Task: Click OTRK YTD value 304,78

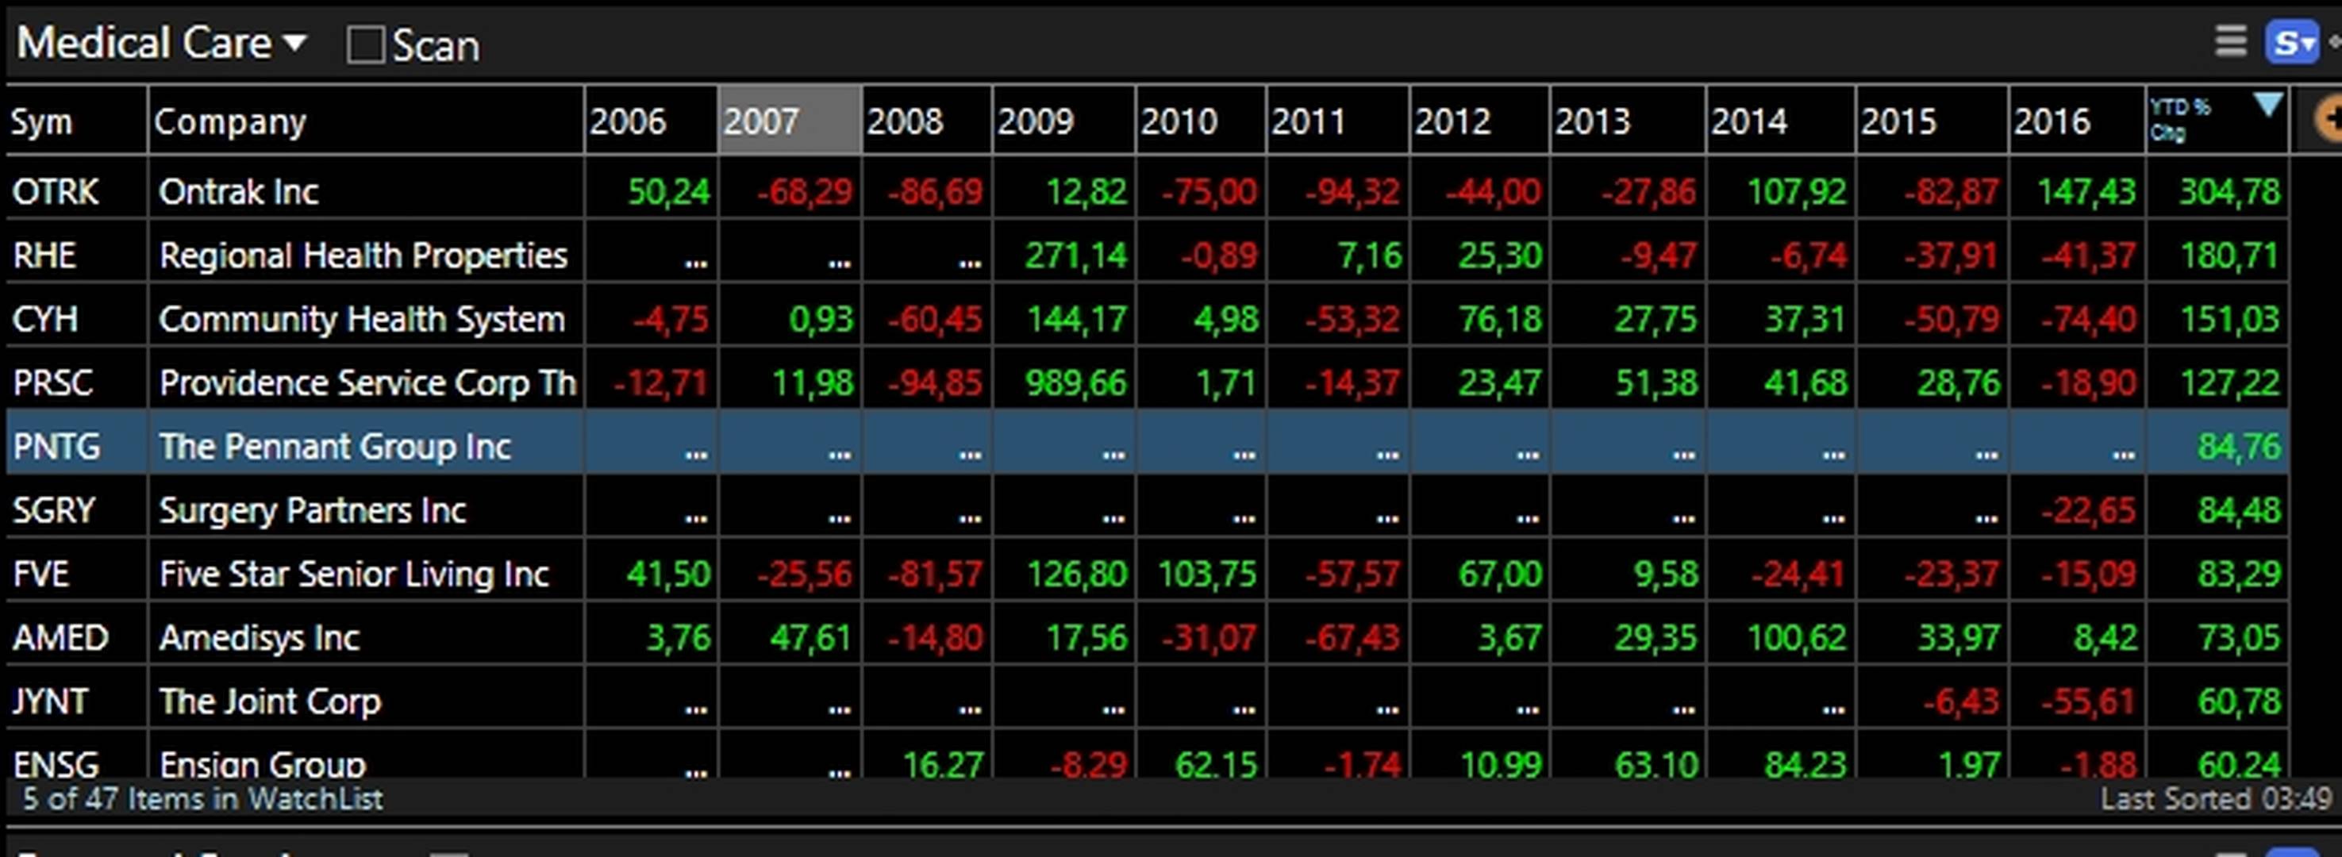Action: pos(2230,192)
